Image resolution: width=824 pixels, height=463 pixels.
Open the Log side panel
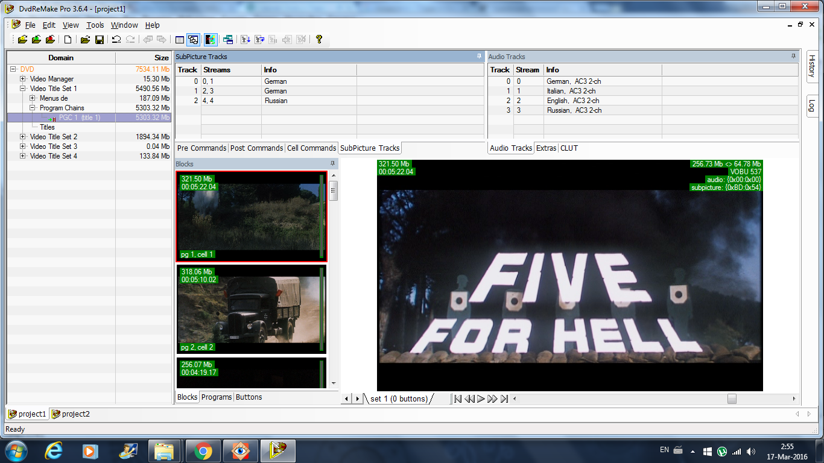(x=812, y=106)
